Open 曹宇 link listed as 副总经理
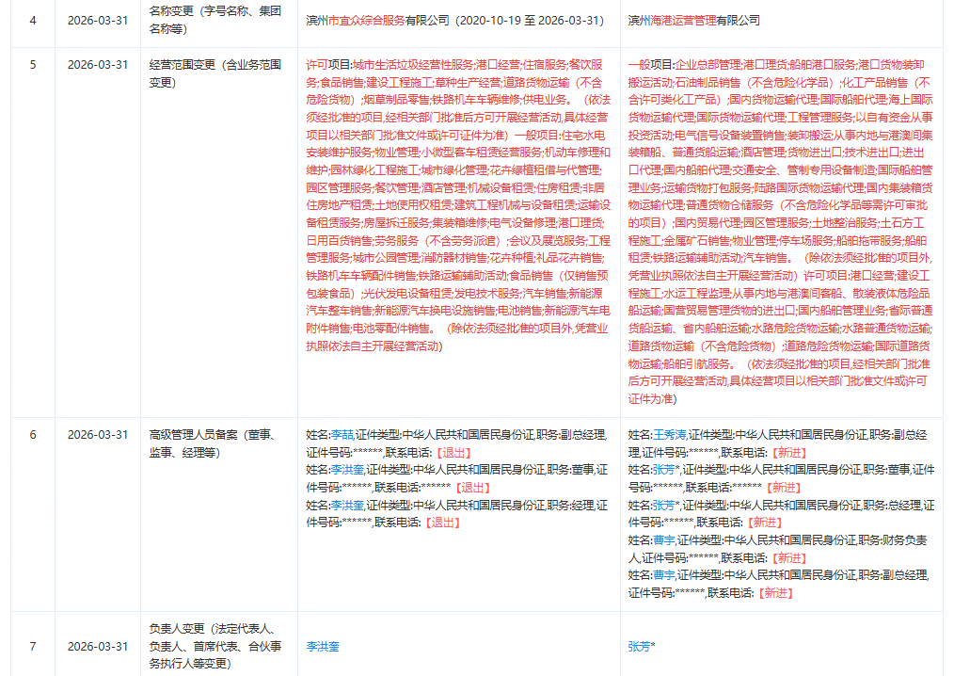This screenshot has height=676, width=954. [663, 575]
